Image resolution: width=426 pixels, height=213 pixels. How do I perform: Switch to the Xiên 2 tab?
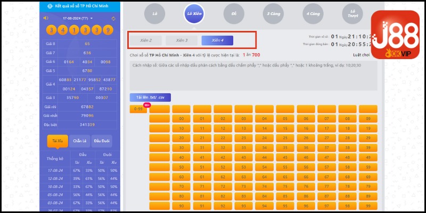tap(146, 40)
